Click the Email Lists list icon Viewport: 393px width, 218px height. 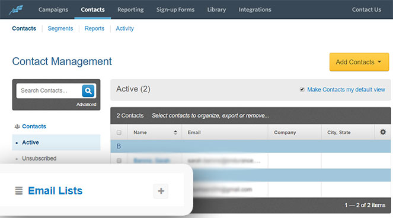tap(19, 191)
